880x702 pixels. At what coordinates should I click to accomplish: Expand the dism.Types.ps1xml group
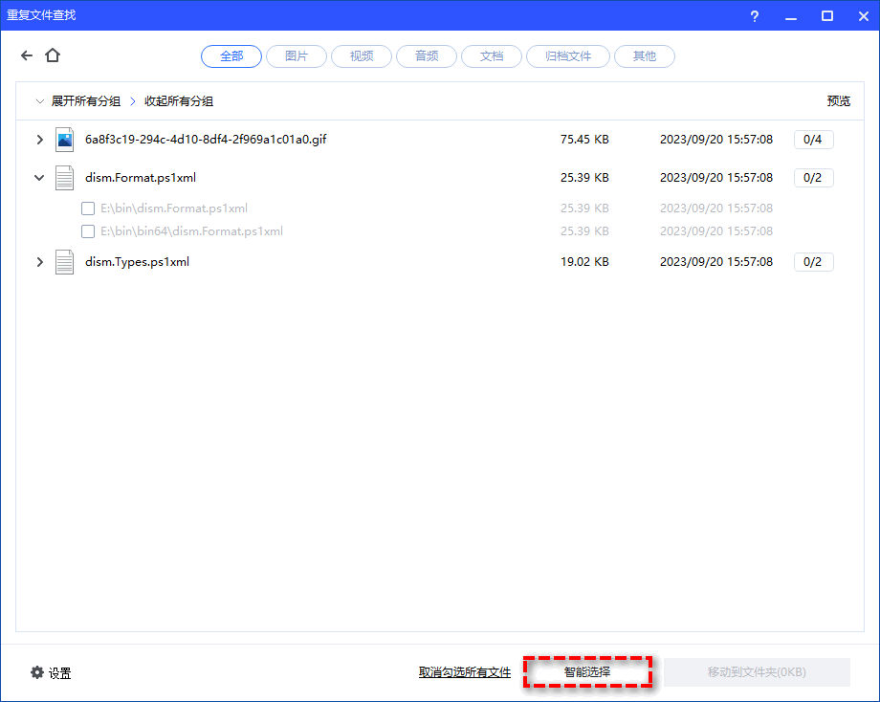click(39, 262)
